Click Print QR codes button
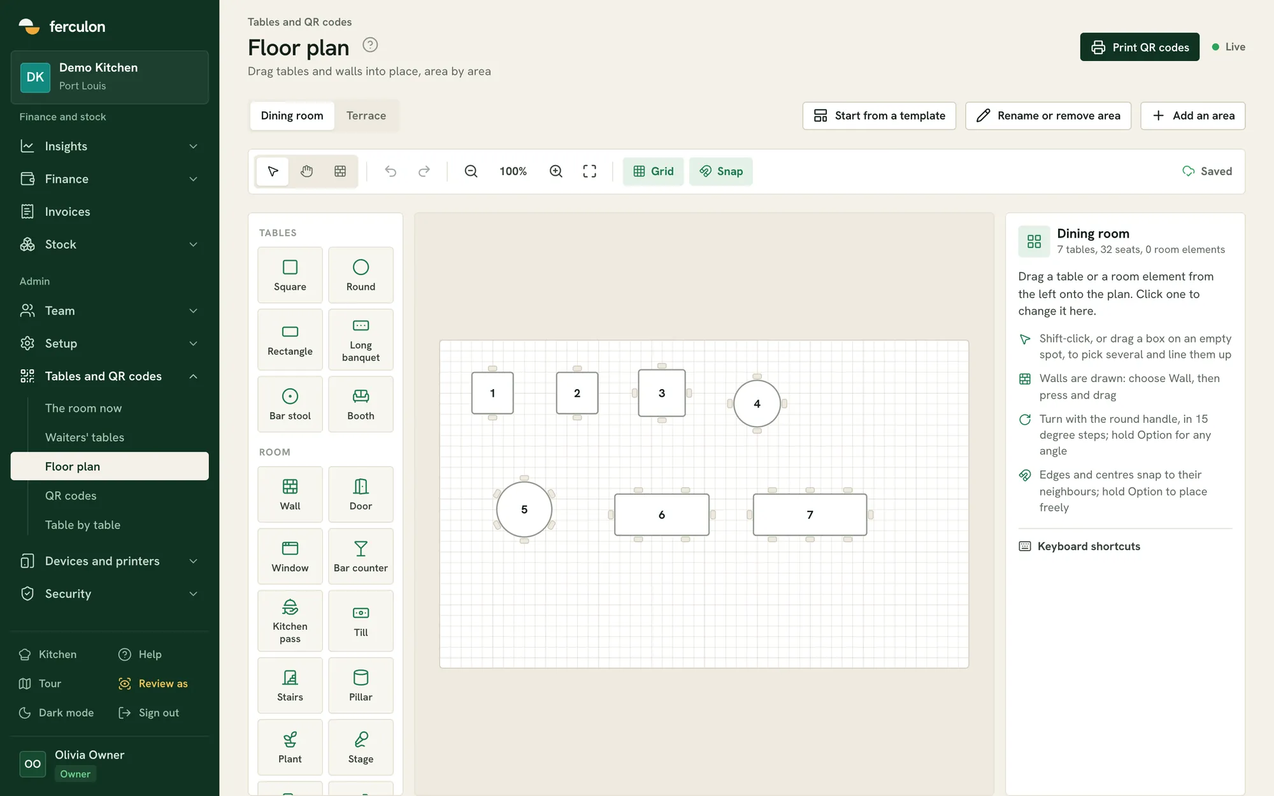Image resolution: width=1274 pixels, height=796 pixels. click(x=1140, y=47)
